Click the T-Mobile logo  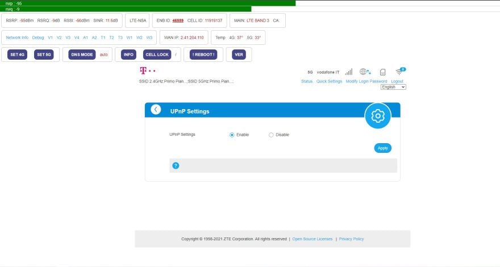click(x=146, y=71)
